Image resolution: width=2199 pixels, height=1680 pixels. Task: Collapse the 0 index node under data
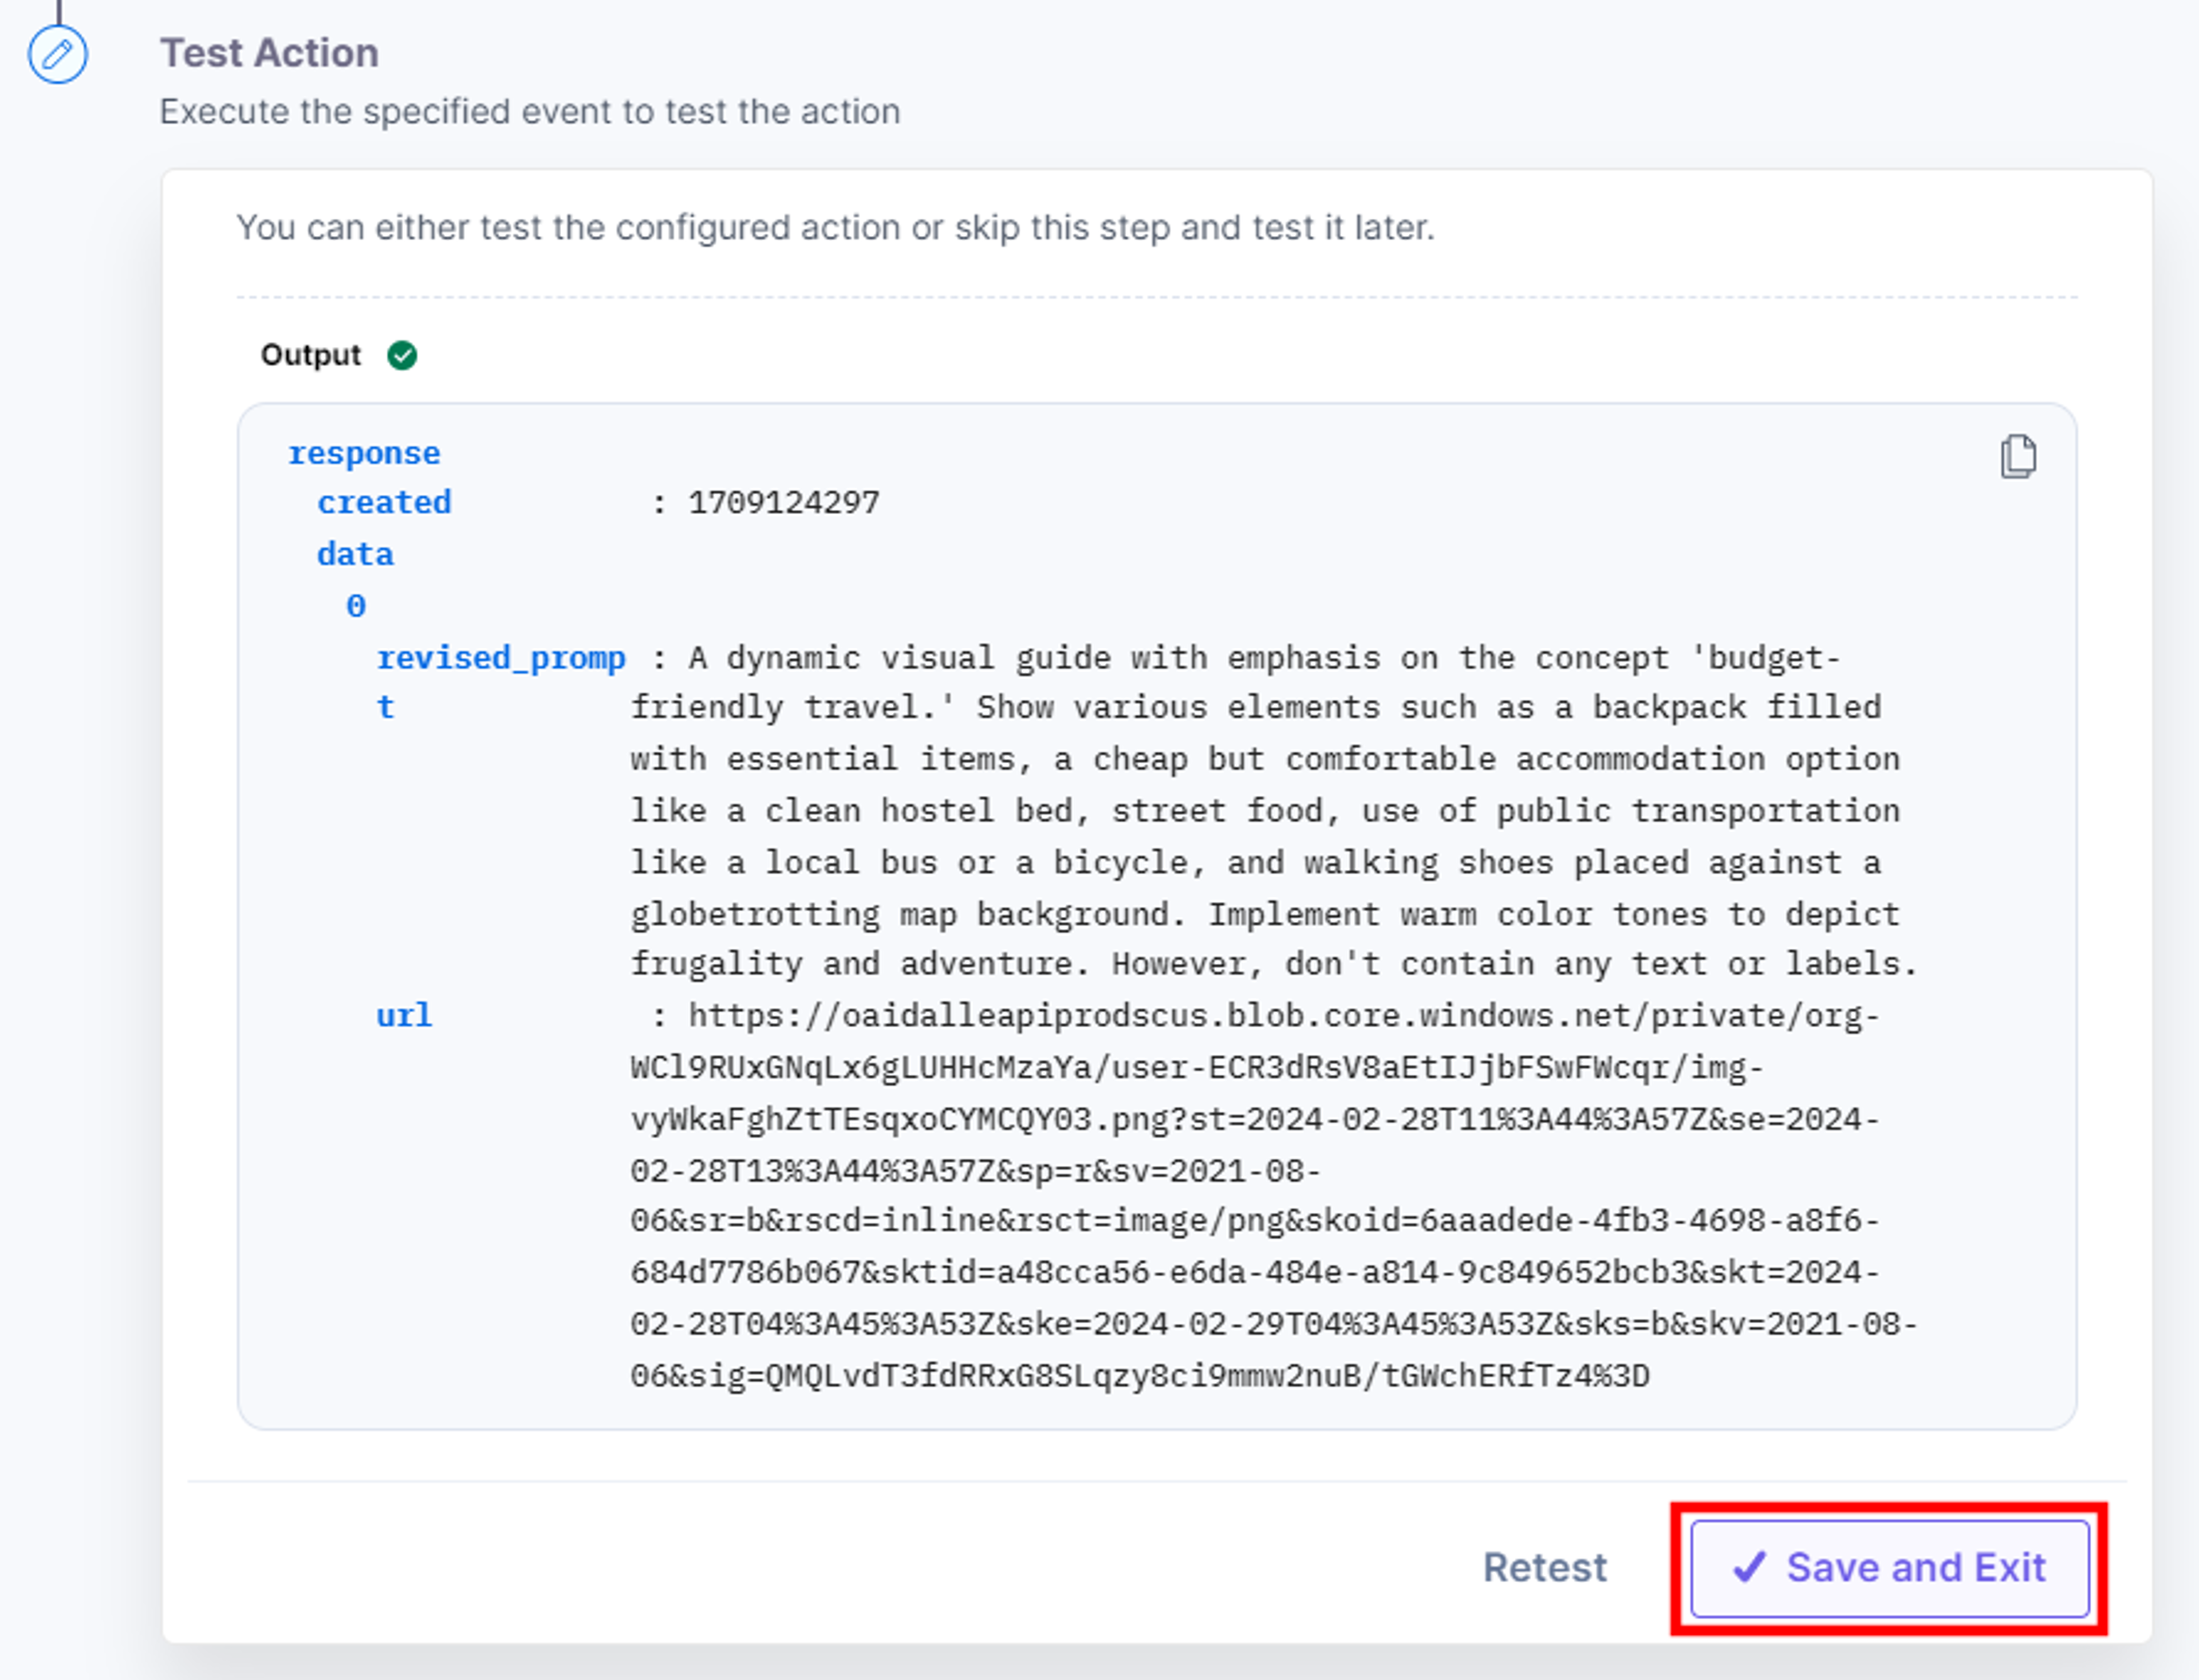[x=356, y=606]
